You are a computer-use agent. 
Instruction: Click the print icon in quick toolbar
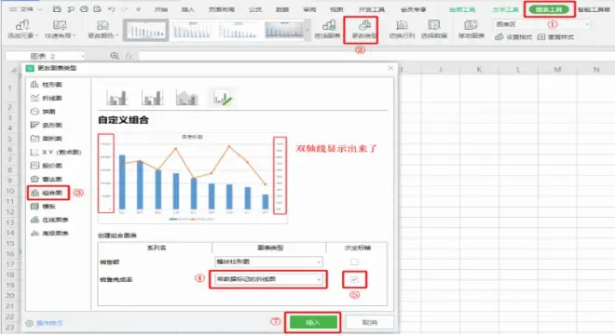[84, 9]
